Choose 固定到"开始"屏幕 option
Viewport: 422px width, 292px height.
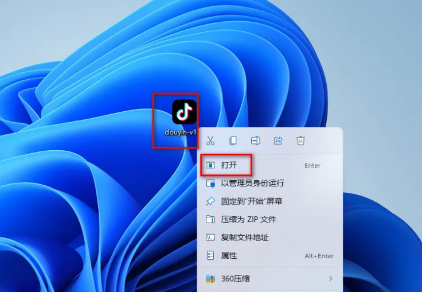click(x=270, y=201)
